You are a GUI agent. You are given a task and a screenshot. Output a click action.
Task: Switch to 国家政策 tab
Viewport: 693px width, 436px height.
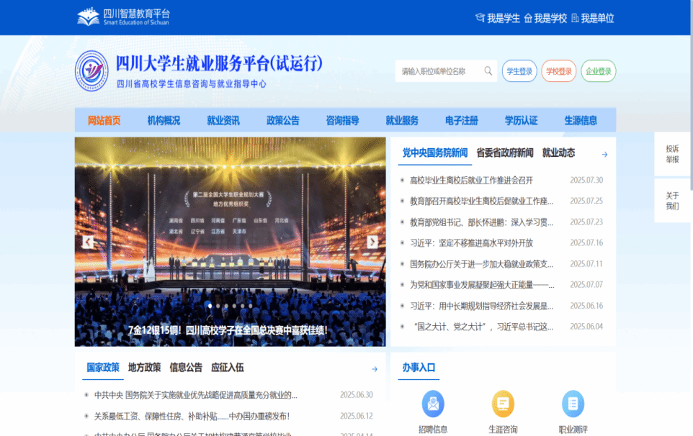coord(103,367)
